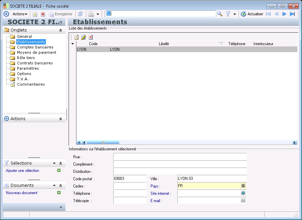Click the Nouveau document link
302x220 pixels.
(x=22, y=193)
